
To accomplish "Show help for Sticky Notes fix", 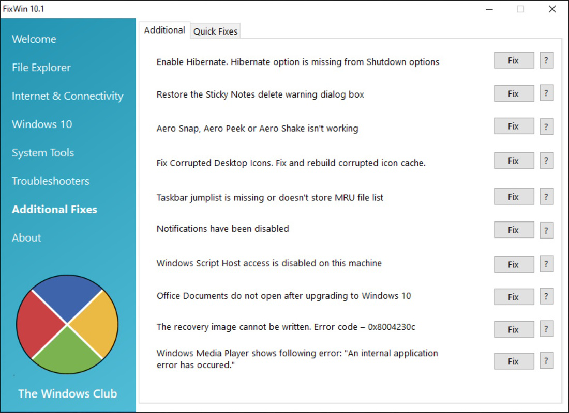I will (x=547, y=93).
